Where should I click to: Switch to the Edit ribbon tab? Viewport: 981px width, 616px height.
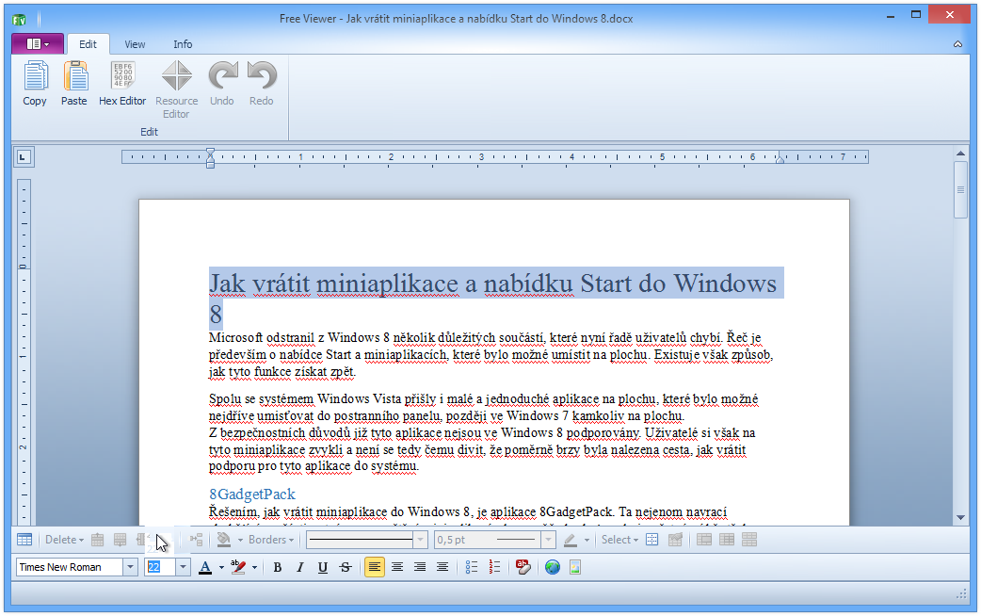88,44
